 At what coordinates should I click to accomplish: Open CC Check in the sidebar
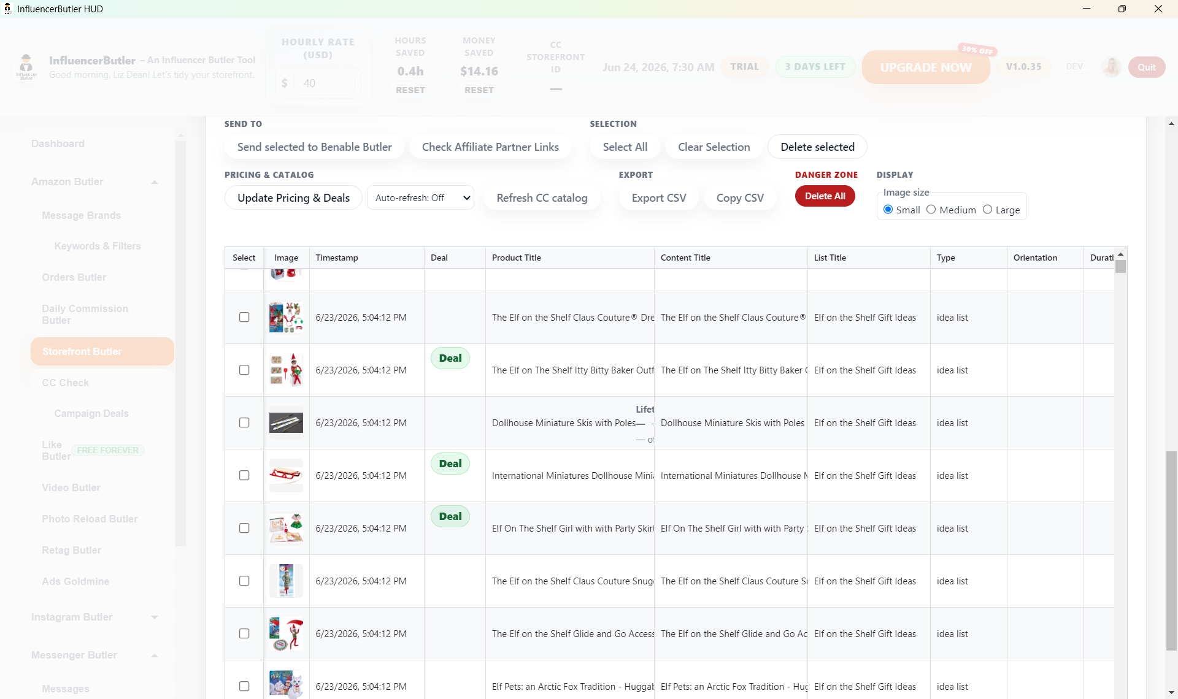coord(65,383)
